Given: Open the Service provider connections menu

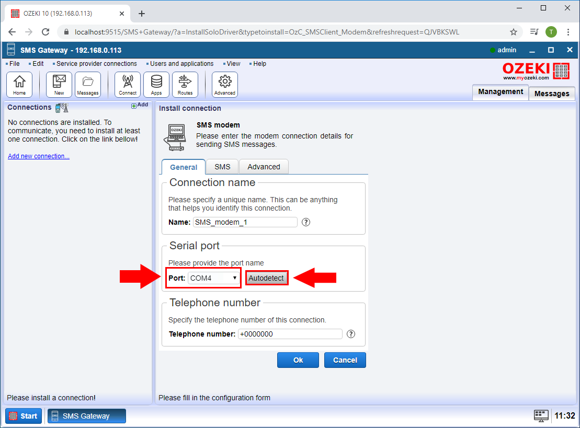Looking at the screenshot, I should [96, 63].
